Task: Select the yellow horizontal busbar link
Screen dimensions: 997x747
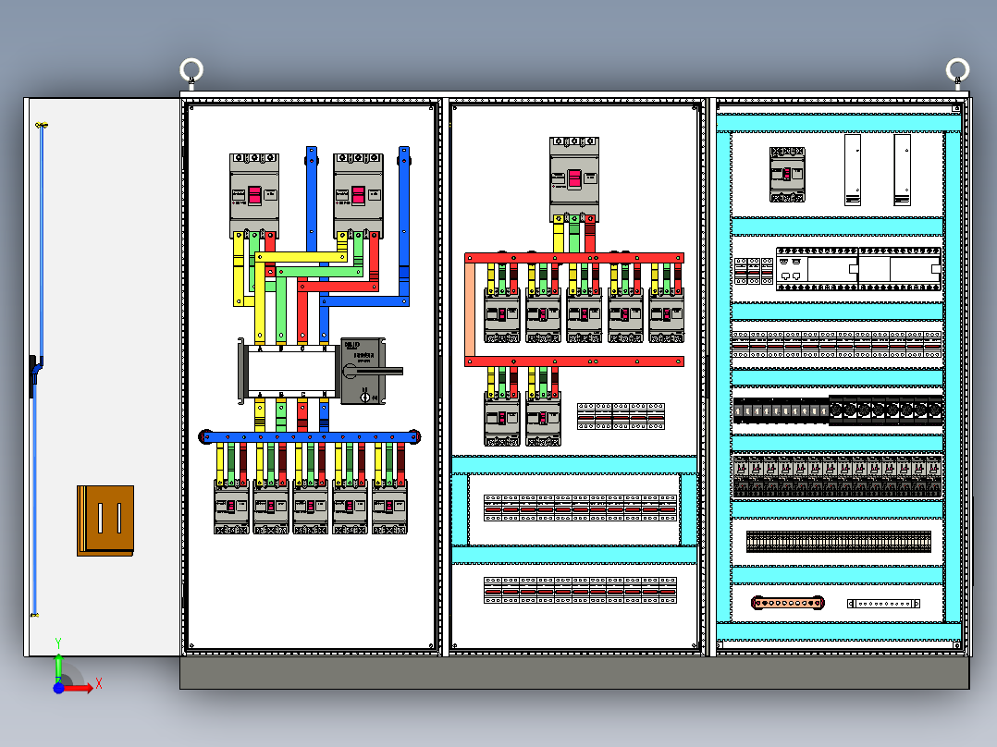Action: click(x=302, y=257)
